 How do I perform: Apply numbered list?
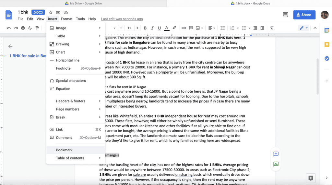232,28
